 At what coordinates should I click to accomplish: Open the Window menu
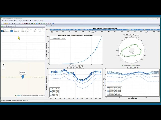pos(37,21)
